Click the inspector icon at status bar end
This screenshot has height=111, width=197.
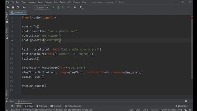(x=190, y=110)
